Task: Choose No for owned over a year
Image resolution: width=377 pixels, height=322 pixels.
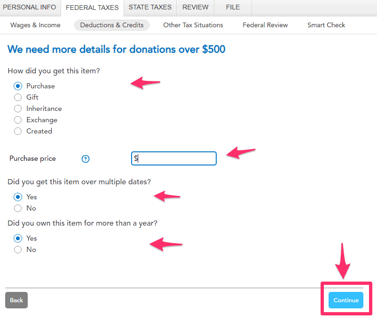Action: pos(18,250)
